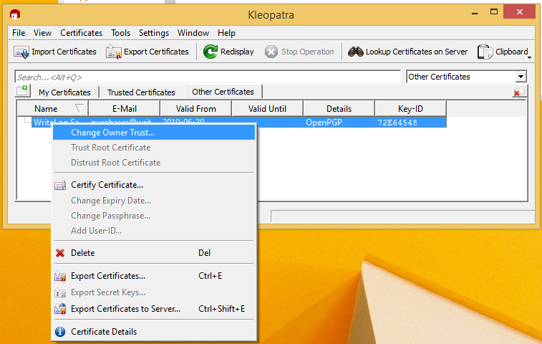Screen dimensions: 542x344
Task: Open the Tools menu
Action: pos(120,33)
